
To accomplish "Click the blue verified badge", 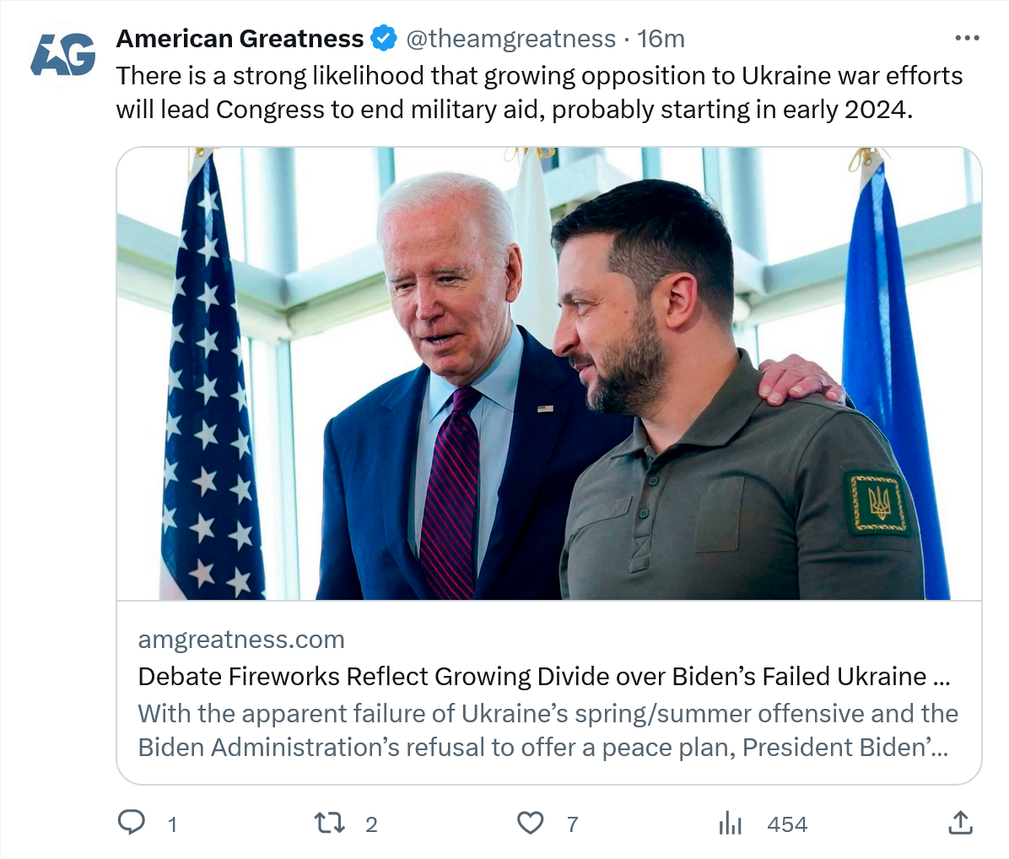I will (x=385, y=39).
